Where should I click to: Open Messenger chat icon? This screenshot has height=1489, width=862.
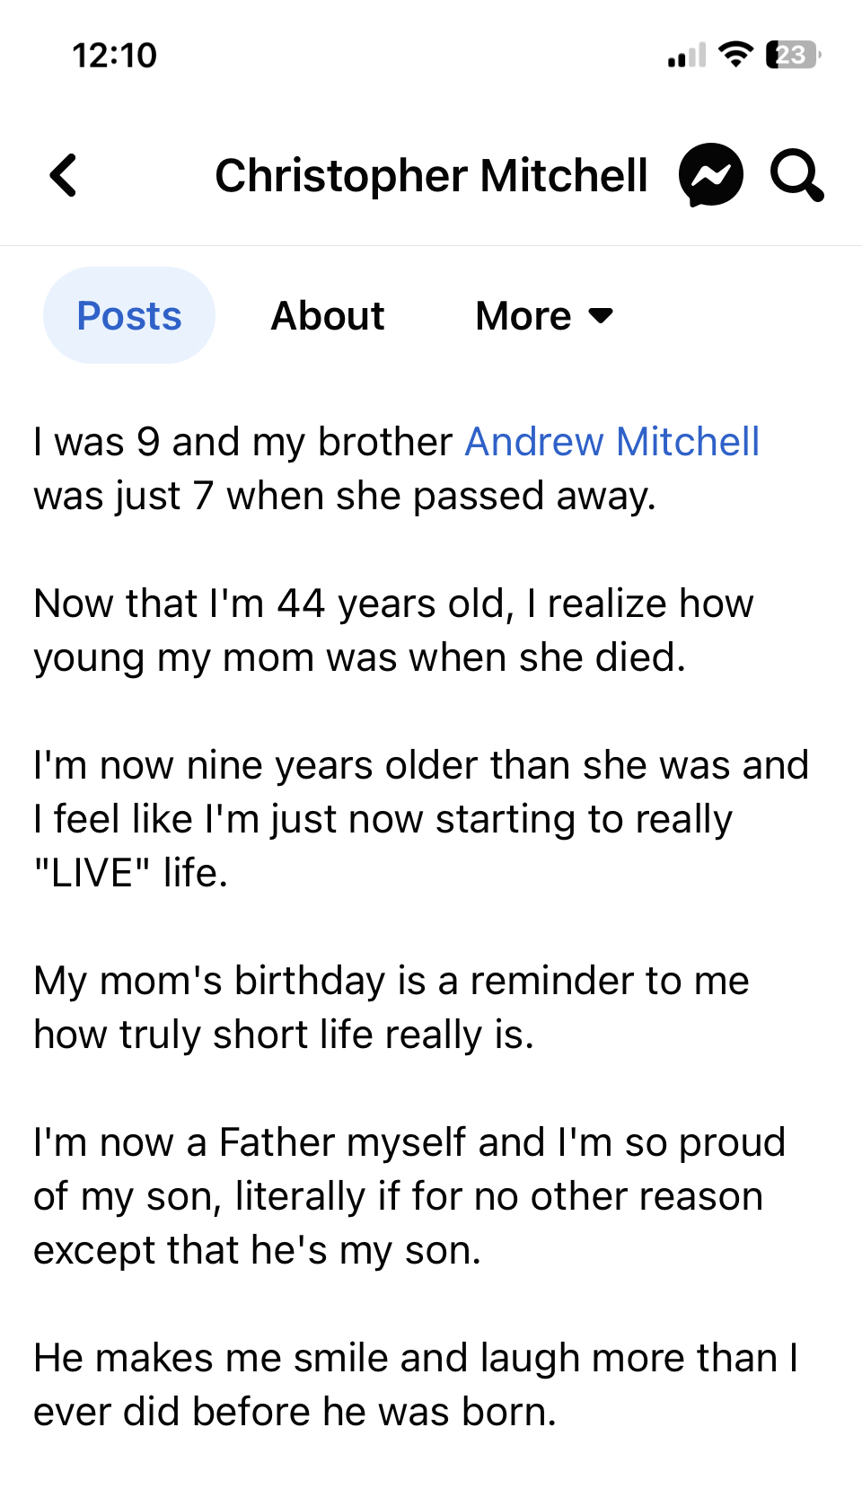coord(711,175)
